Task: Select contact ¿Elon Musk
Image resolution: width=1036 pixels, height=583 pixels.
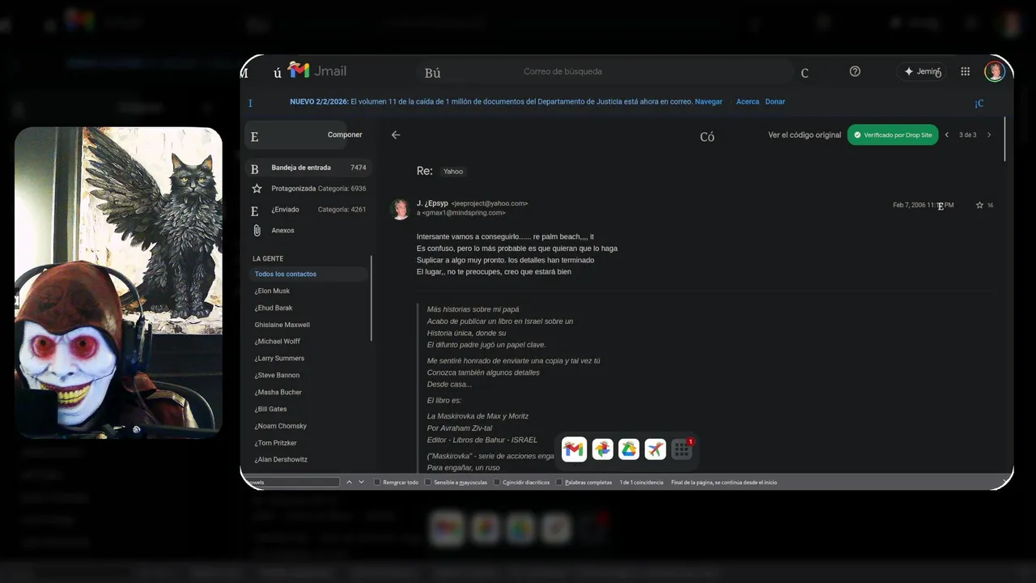Action: [272, 291]
